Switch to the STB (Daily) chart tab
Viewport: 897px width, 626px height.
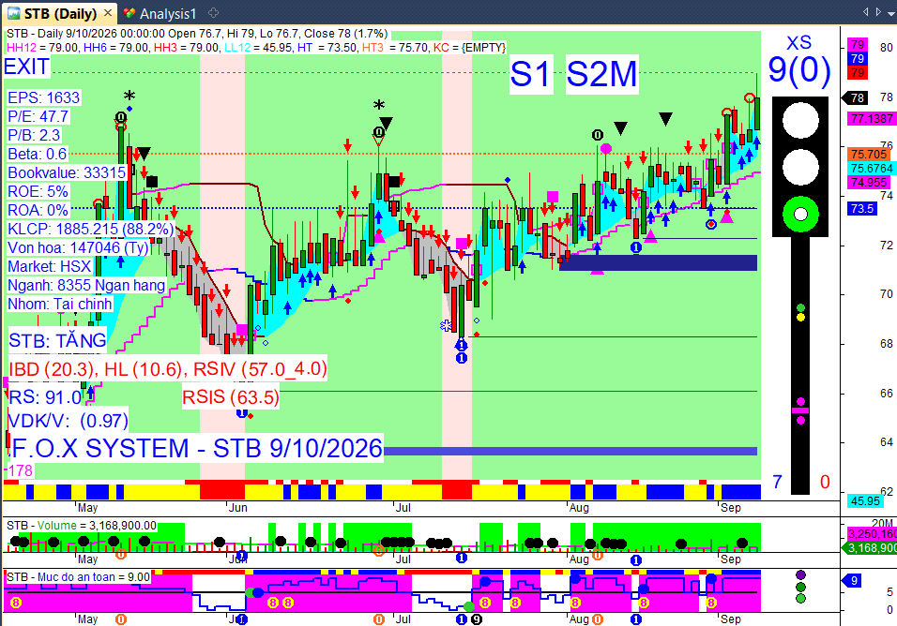[59, 13]
